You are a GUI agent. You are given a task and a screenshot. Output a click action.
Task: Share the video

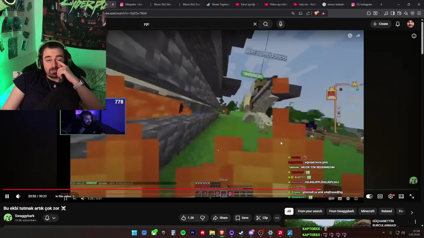coord(220,218)
